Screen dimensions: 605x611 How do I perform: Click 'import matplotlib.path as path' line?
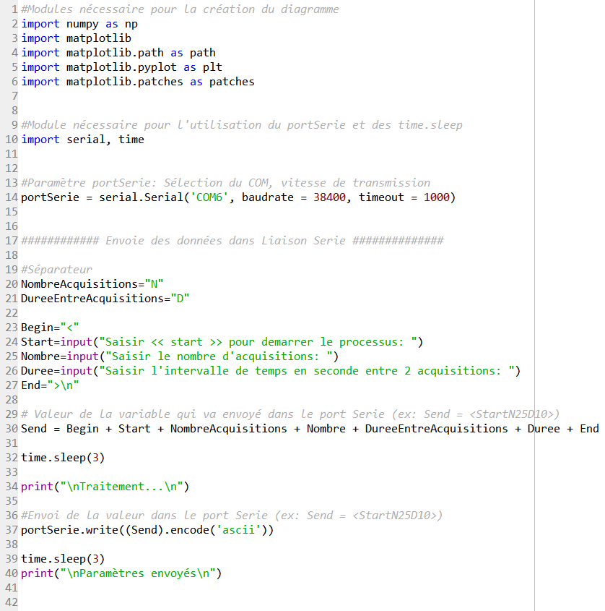[x=118, y=53]
